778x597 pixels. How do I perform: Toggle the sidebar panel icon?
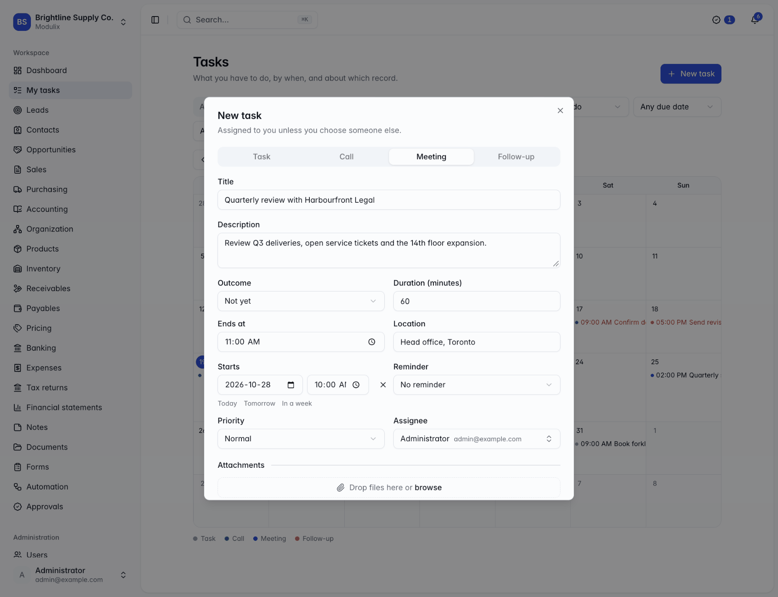tap(155, 20)
